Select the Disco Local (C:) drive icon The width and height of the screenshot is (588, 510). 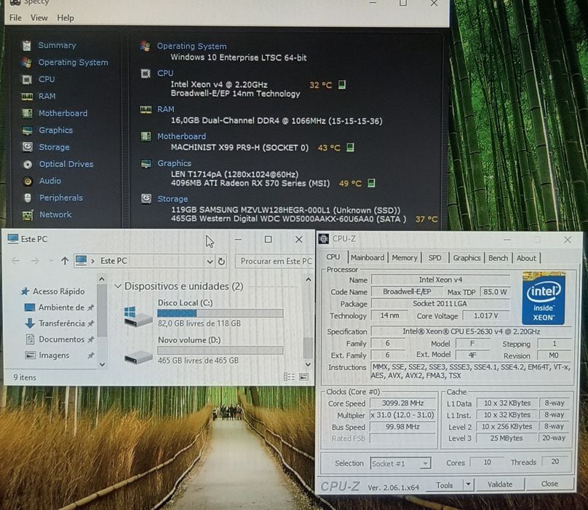[x=138, y=316]
